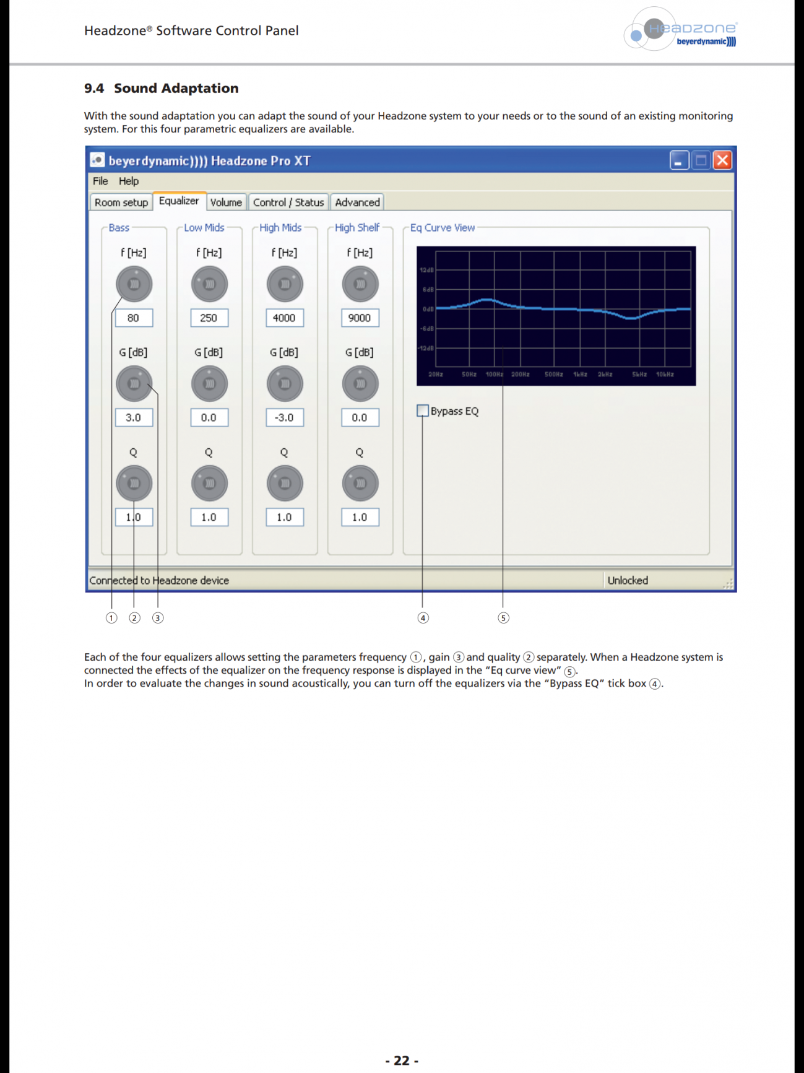Click the Eq Curve View graph

click(x=556, y=316)
